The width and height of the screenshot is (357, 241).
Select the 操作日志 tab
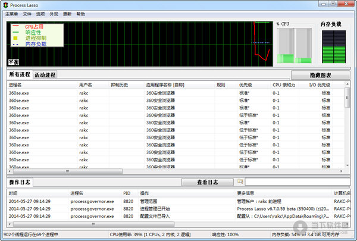[20, 182]
